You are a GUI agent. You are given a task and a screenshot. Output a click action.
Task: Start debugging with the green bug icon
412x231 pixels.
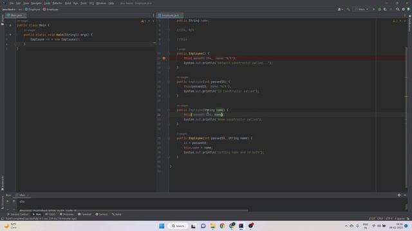click(x=379, y=9)
